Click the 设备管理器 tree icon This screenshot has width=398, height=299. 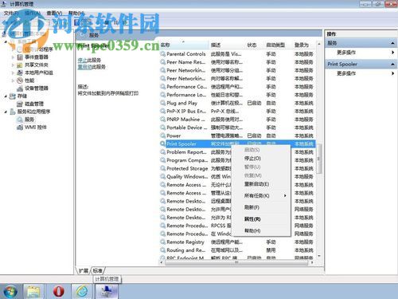(x=20, y=89)
